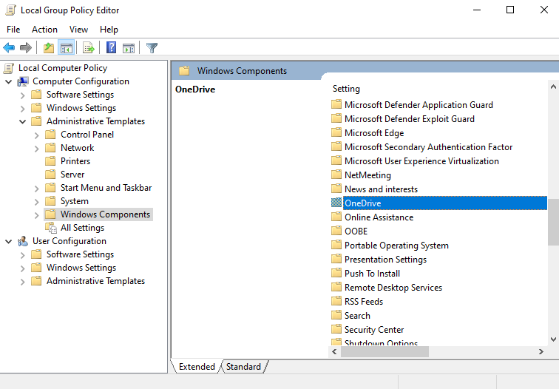Image resolution: width=559 pixels, height=389 pixels.
Task: Click the Back arrow toolbar icon
Action: [9, 48]
